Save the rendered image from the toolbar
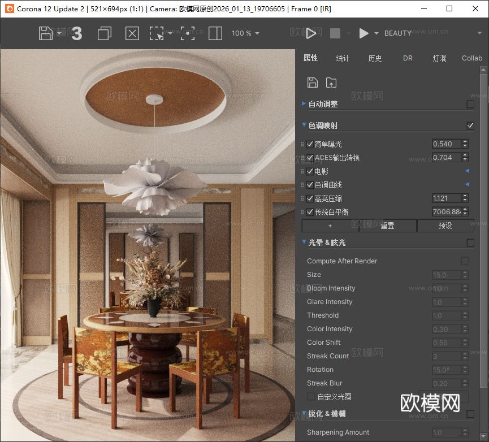The height and width of the screenshot is (442, 489). tap(47, 33)
